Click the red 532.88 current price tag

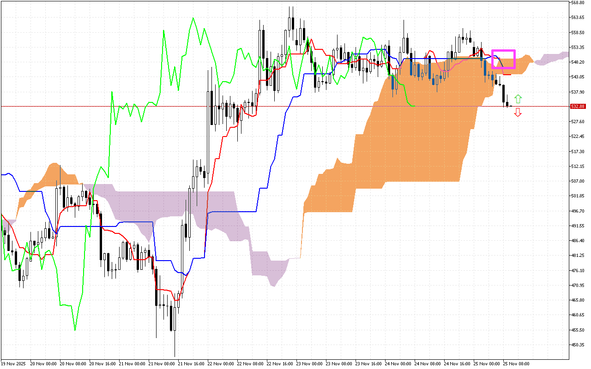pyautogui.click(x=578, y=107)
